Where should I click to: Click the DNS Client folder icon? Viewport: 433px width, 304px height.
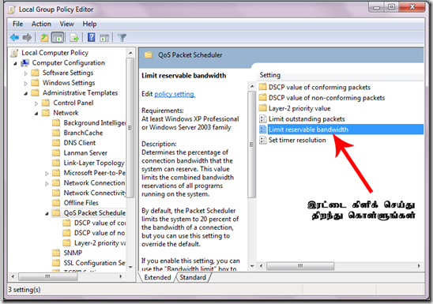[56, 143]
